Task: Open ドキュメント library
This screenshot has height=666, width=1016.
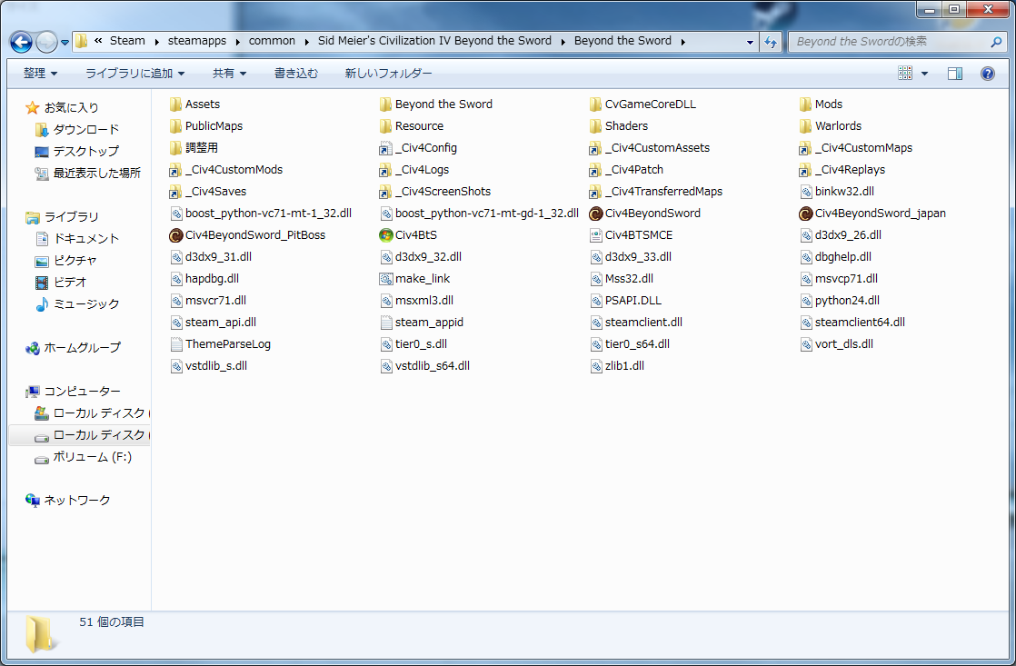Action: pos(86,239)
